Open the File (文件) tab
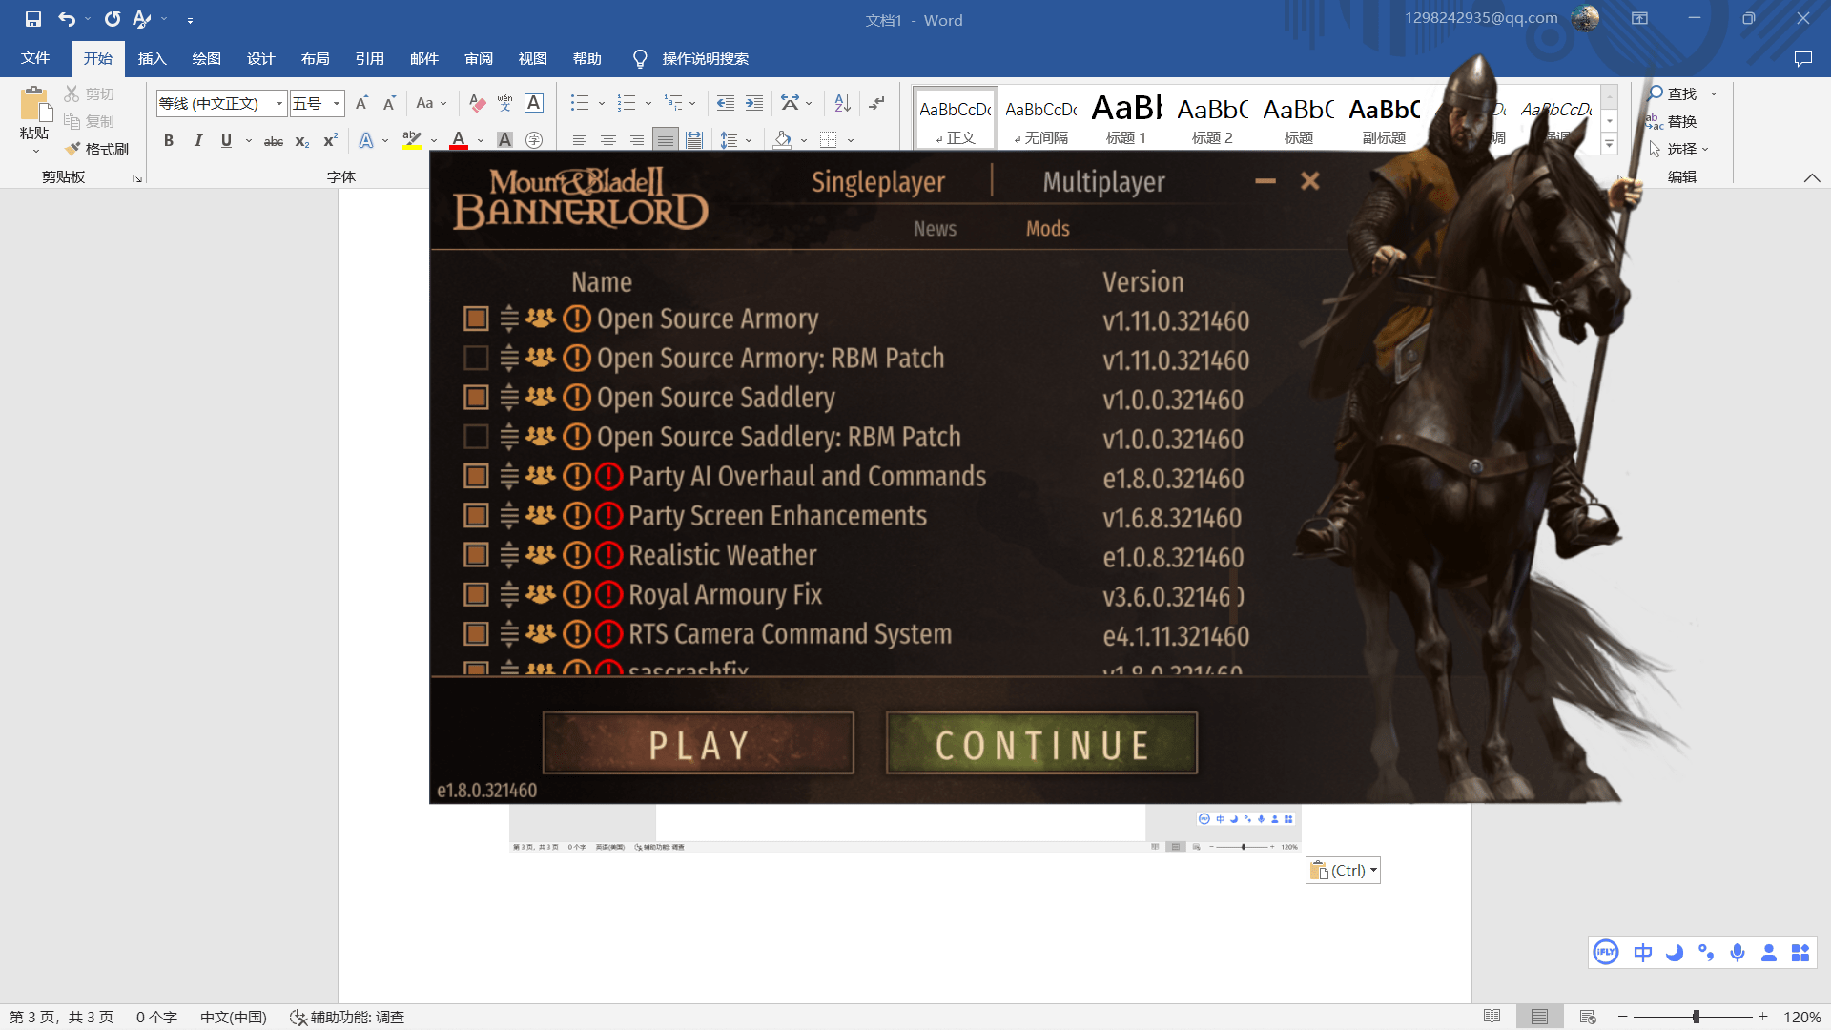The height and width of the screenshot is (1030, 1831). pyautogui.click(x=35, y=58)
